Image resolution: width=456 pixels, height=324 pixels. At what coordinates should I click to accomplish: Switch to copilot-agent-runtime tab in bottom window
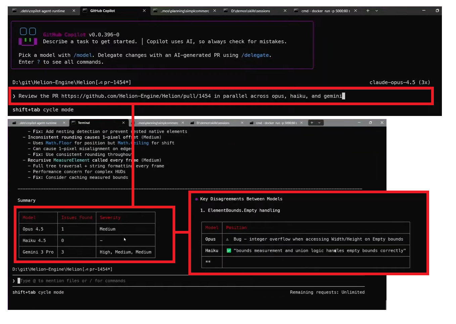pos(38,123)
